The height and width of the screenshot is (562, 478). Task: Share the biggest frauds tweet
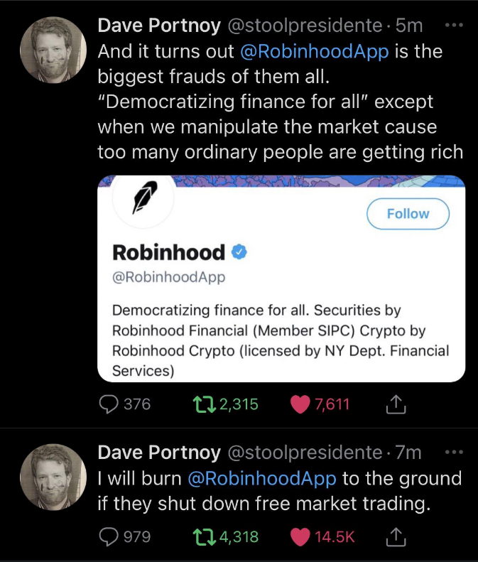point(394,404)
